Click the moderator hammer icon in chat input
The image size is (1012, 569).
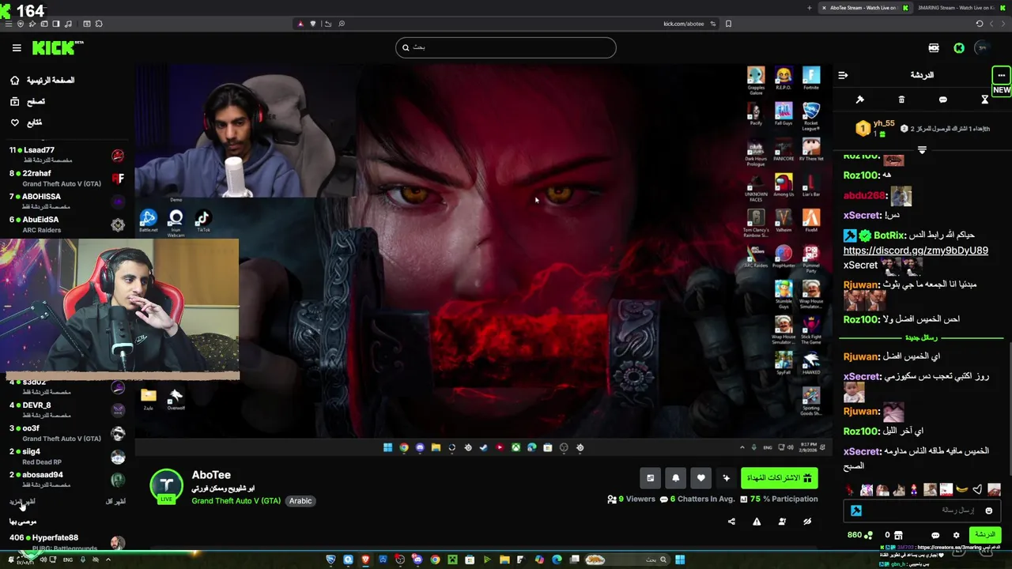pos(856,511)
